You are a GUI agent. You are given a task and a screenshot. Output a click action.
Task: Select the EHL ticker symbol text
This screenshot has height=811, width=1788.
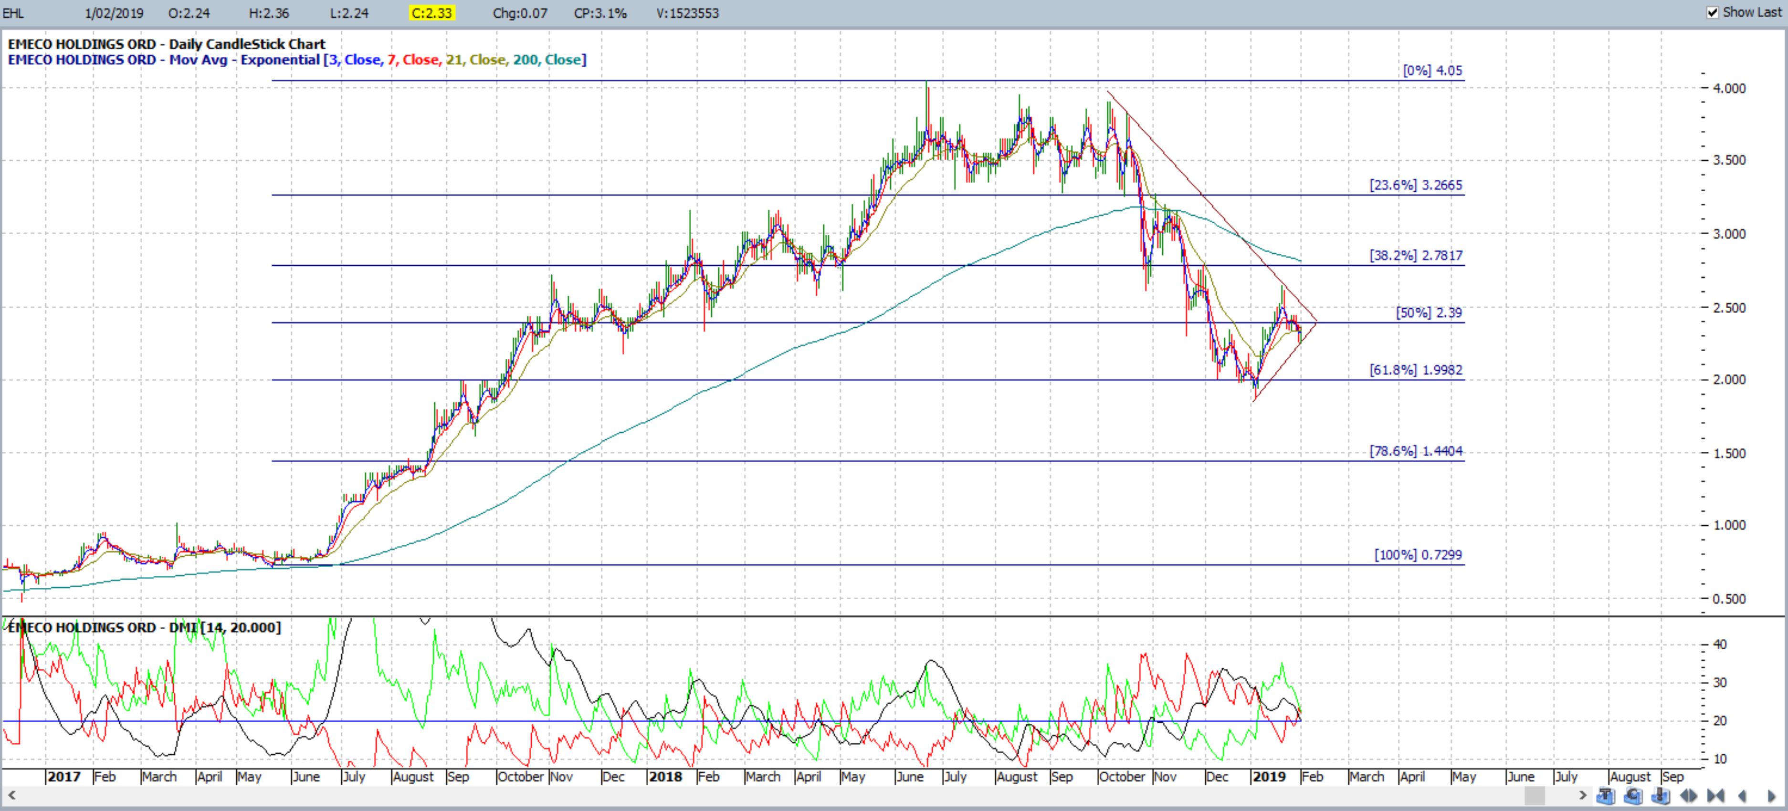pos(12,13)
